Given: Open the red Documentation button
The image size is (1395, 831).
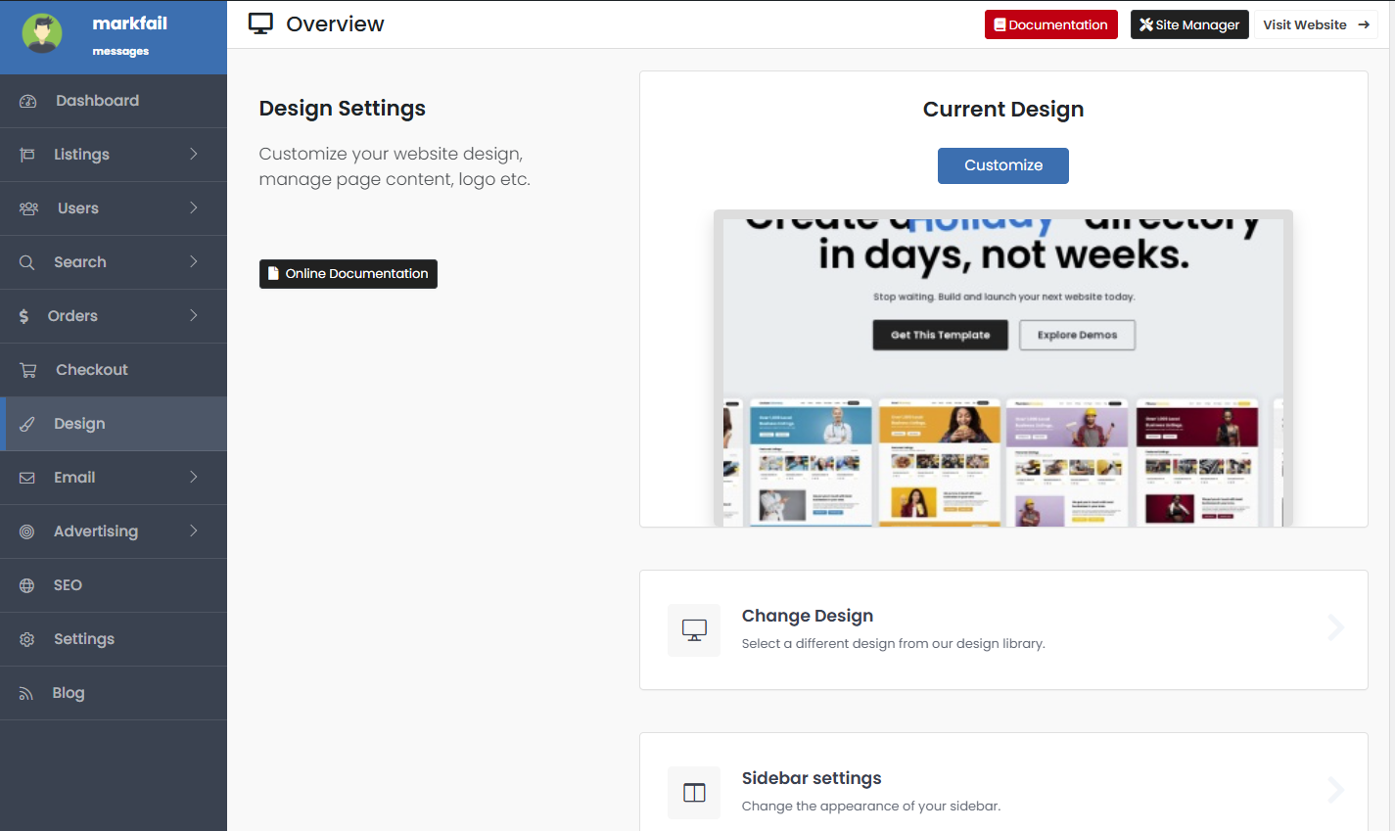Looking at the screenshot, I should coord(1050,24).
